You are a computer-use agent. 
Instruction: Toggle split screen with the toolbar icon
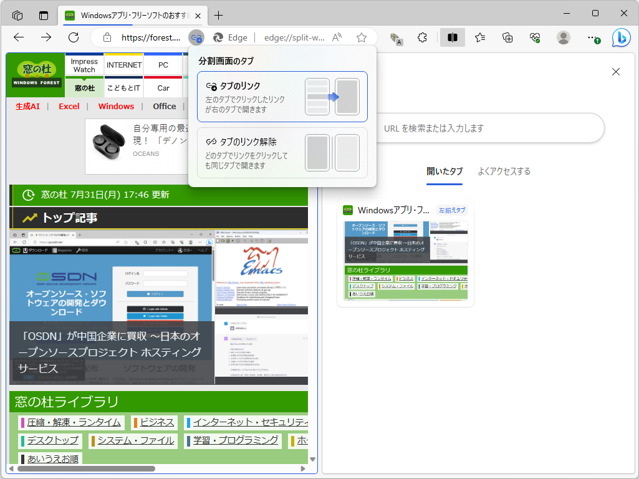click(x=452, y=37)
